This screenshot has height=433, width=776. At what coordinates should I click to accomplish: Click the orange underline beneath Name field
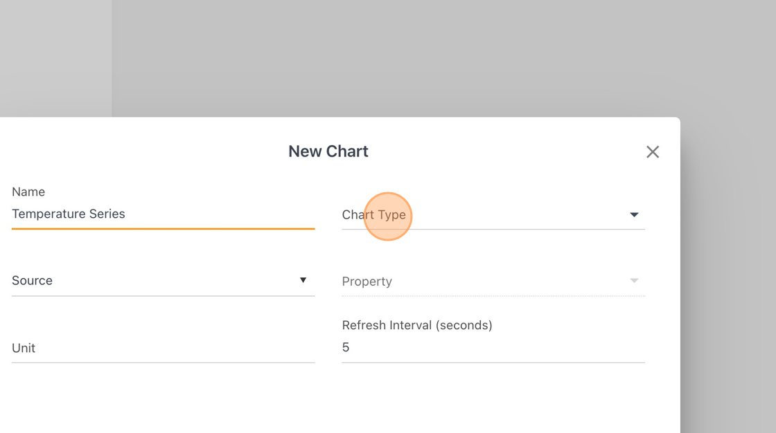[x=164, y=229]
